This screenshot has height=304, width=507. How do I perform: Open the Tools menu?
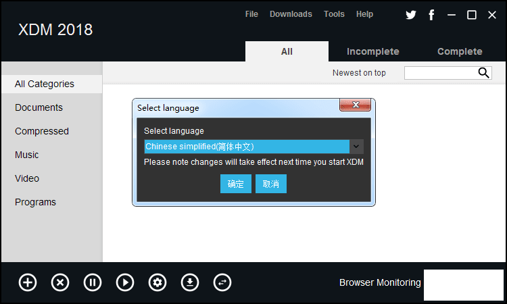(334, 14)
